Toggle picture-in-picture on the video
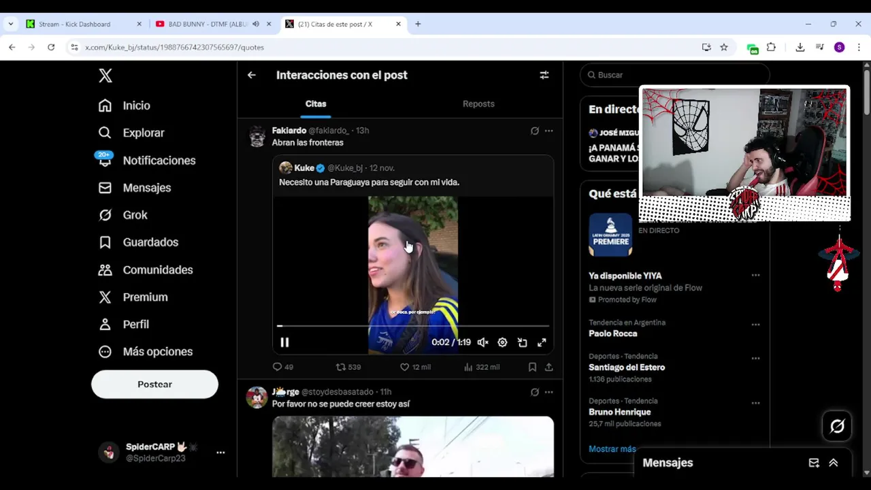The width and height of the screenshot is (871, 490). pyautogui.click(x=522, y=342)
